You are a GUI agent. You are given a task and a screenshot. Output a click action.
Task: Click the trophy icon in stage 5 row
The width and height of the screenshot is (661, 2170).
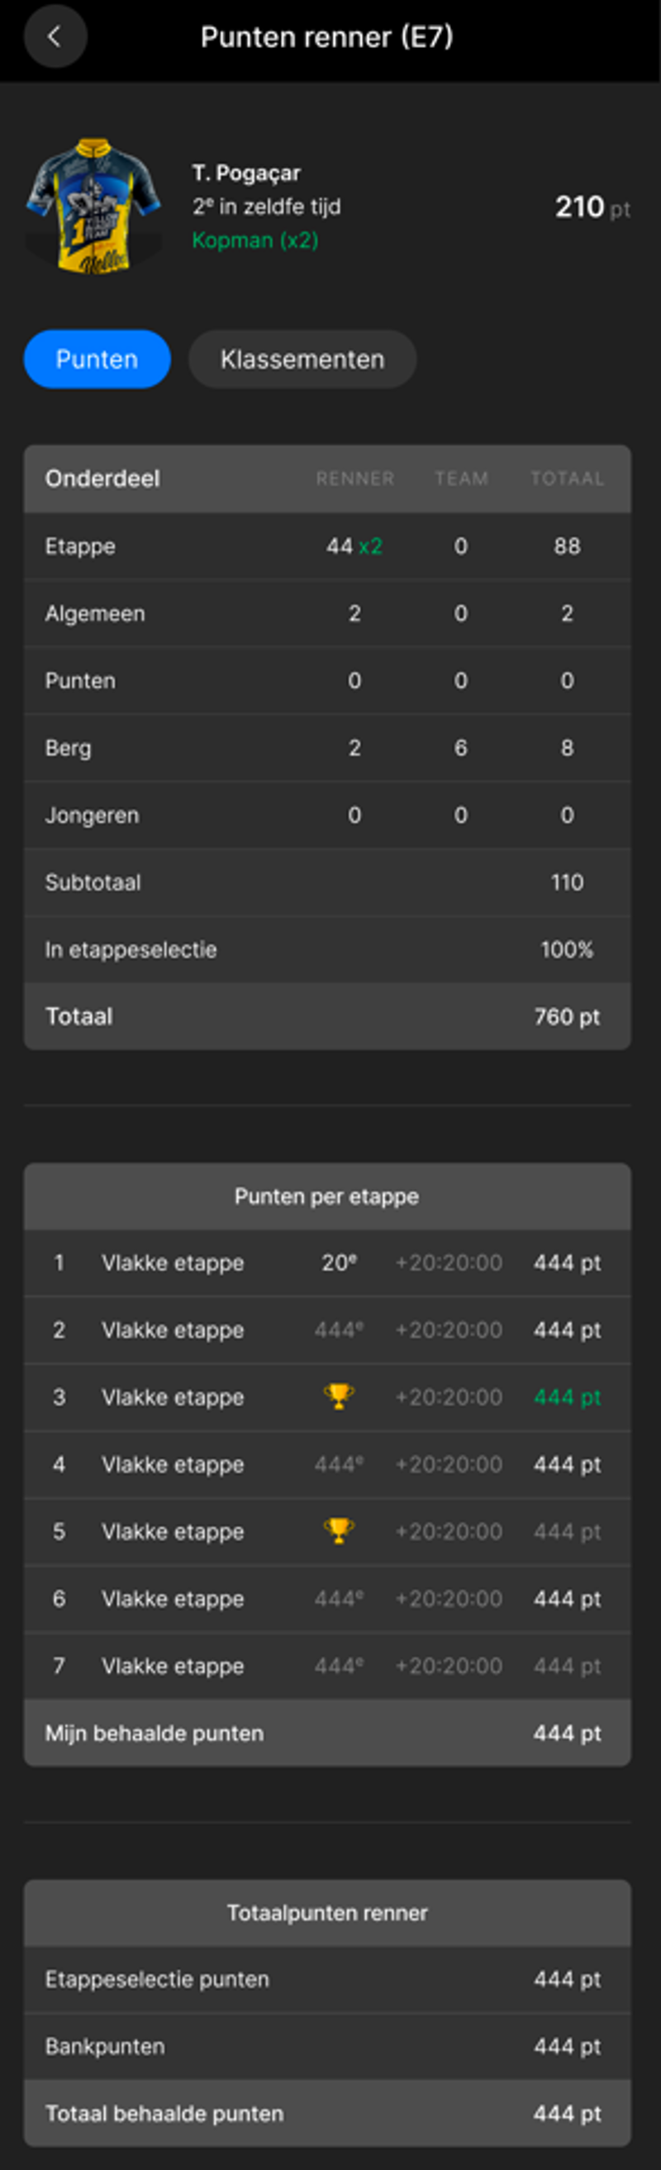coord(339,1530)
